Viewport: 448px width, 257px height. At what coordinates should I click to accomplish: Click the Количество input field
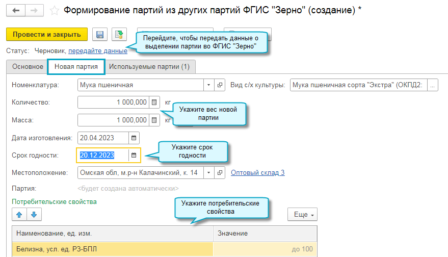pos(113,102)
